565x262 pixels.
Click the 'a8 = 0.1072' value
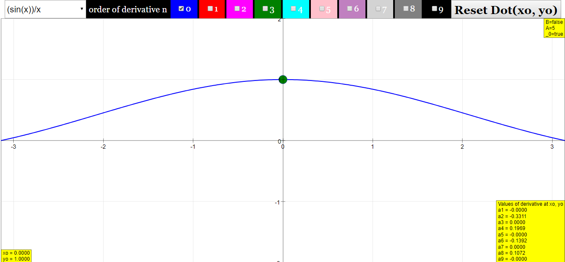(x=511, y=253)
